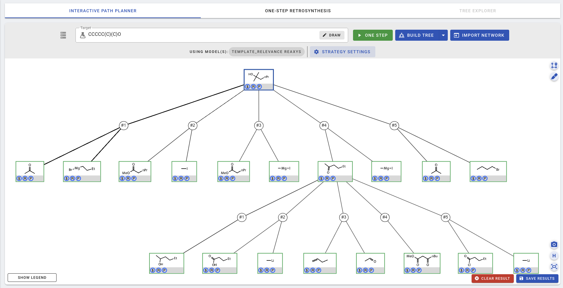
Task: Select reaction node #2 below the target molecule
Action: click(x=193, y=125)
